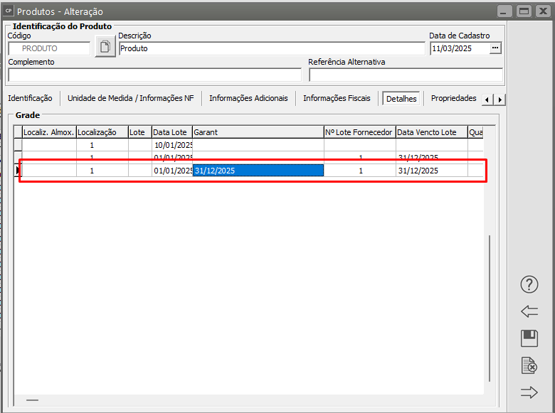
Task: Open Unidade de Medida / Informações NF tab
Action: (130, 99)
